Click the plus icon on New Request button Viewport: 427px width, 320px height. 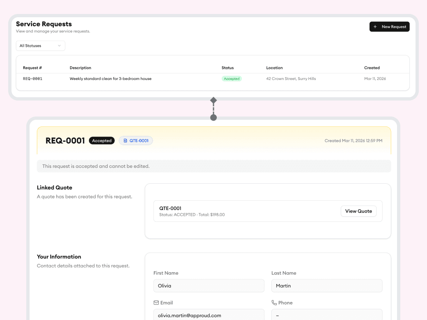click(375, 26)
